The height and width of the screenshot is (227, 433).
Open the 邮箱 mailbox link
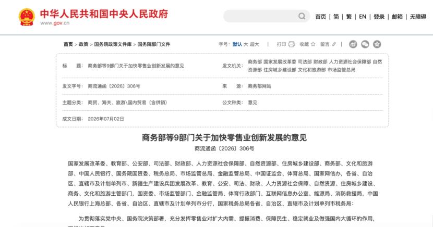397,17
